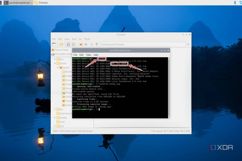This screenshot has width=242, height=161.
Task: Open Tabs menu in terminal
Action: click(x=88, y=55)
